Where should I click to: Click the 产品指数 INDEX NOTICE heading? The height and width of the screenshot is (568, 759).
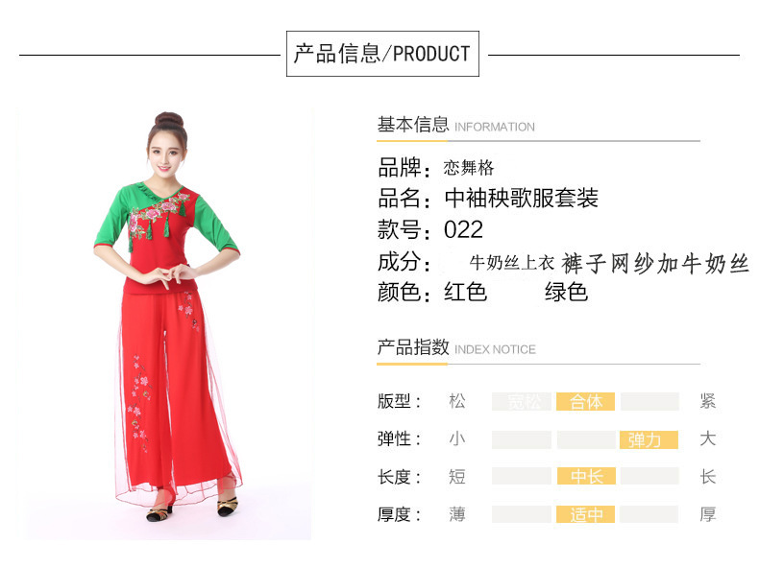(x=456, y=347)
